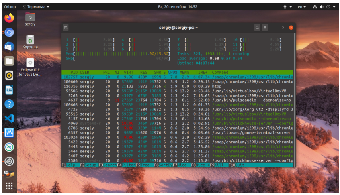Image resolution: width=340 pixels, height=195 pixels.
Task: Click the terminal vertical scrollbar
Action: [x=295, y=100]
